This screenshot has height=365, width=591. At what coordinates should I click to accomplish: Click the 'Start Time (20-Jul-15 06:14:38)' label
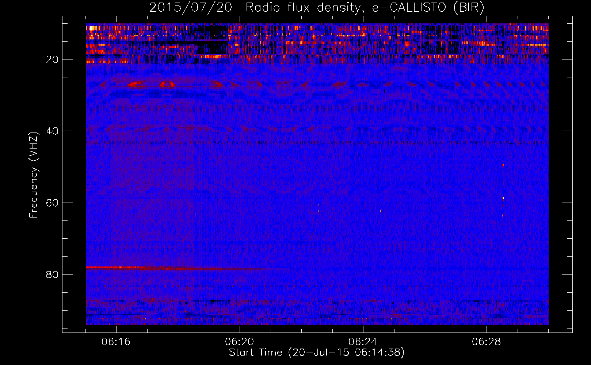coord(317,353)
